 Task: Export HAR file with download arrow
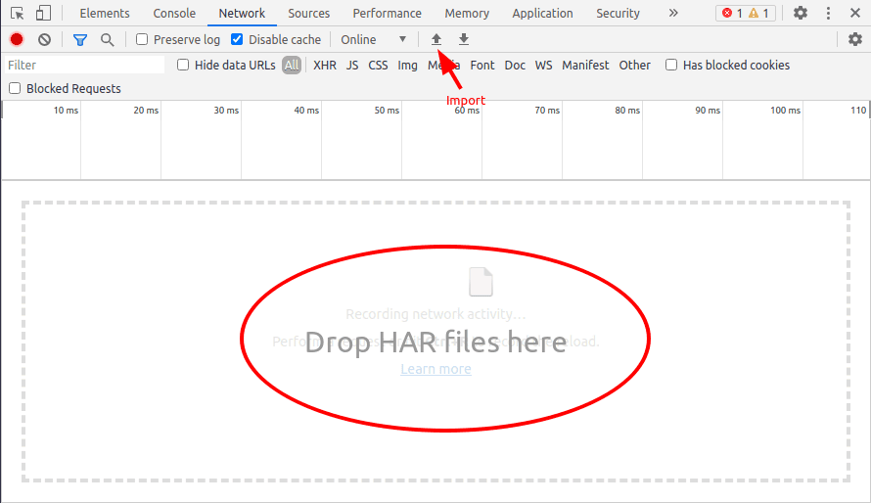[x=464, y=39]
